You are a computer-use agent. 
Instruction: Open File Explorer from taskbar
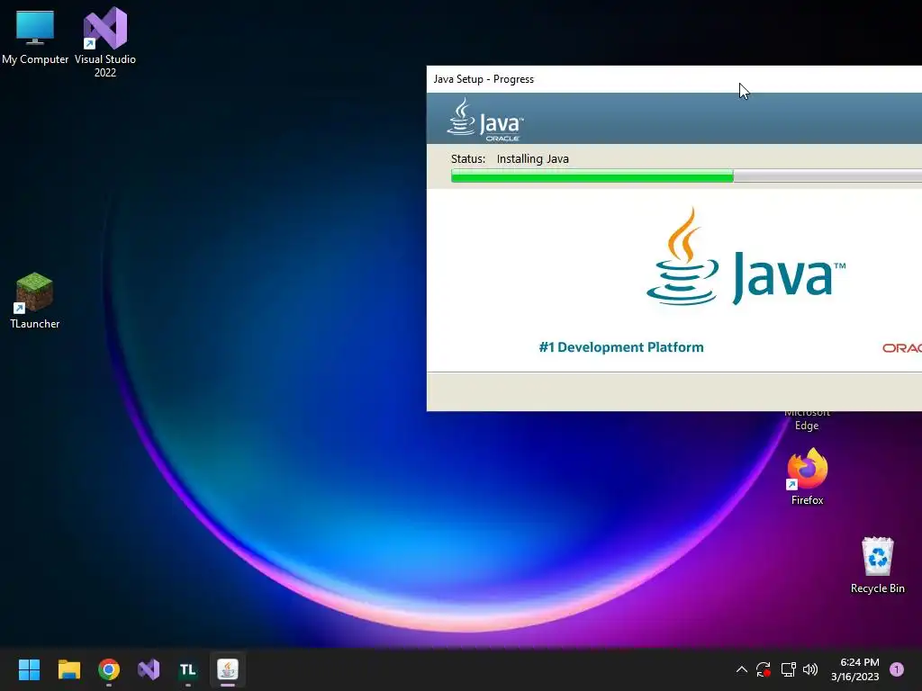(68, 669)
